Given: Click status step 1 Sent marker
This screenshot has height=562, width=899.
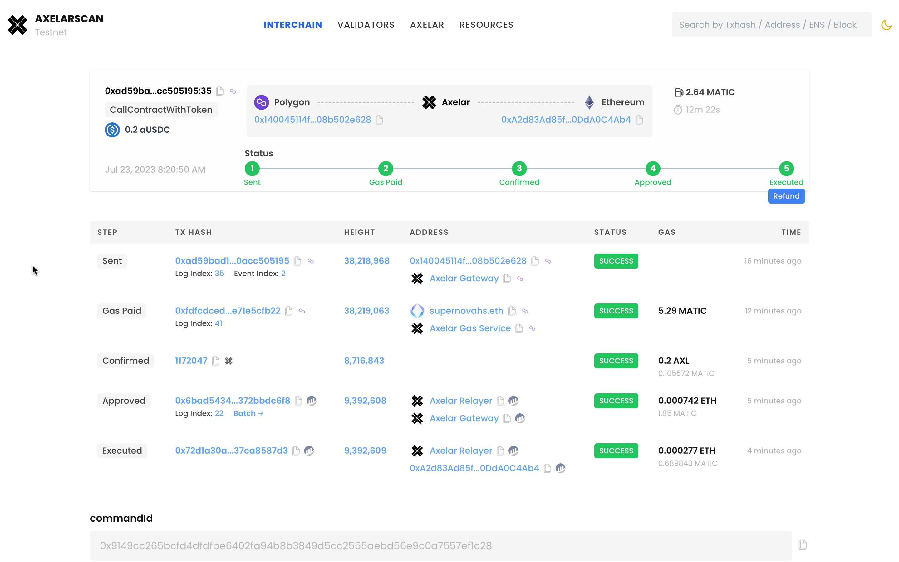Looking at the screenshot, I should pyautogui.click(x=252, y=168).
